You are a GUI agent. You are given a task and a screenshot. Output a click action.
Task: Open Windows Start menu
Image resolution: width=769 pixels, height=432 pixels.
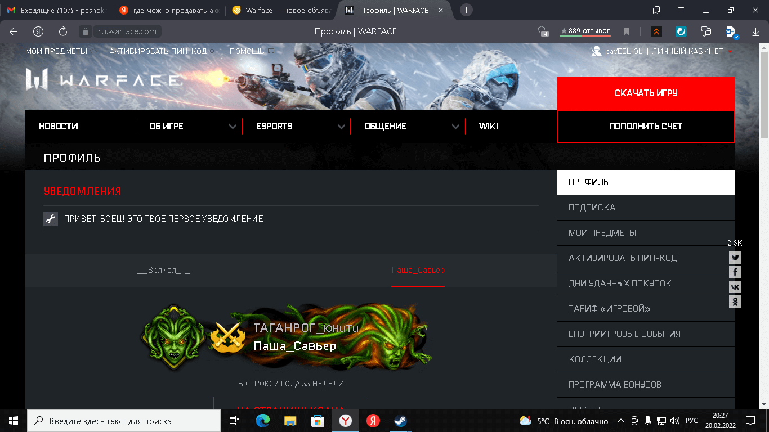[14, 421]
